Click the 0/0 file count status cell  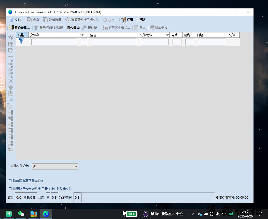(x=19, y=198)
